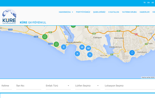Open the Lütfen Seçiniz dropdown
Image resolution: width=155 pixels, height=98 pixels.
88,86
